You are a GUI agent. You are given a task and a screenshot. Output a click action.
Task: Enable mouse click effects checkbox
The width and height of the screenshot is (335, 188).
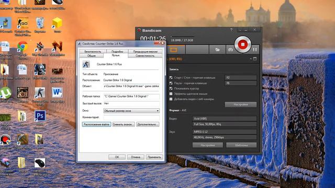click(171, 94)
